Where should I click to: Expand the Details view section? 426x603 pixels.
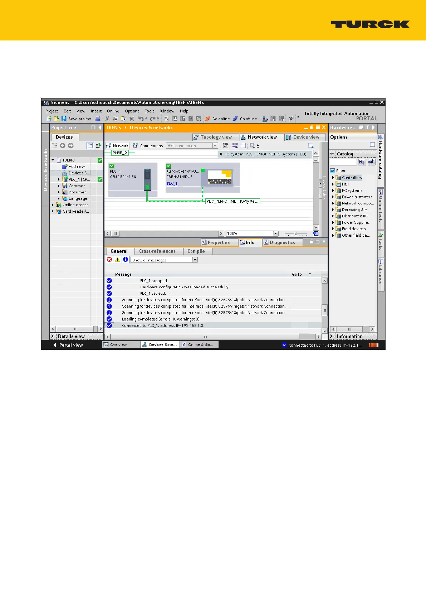coord(53,336)
